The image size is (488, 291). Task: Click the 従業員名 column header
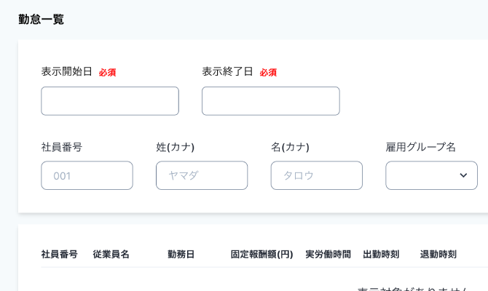(111, 254)
